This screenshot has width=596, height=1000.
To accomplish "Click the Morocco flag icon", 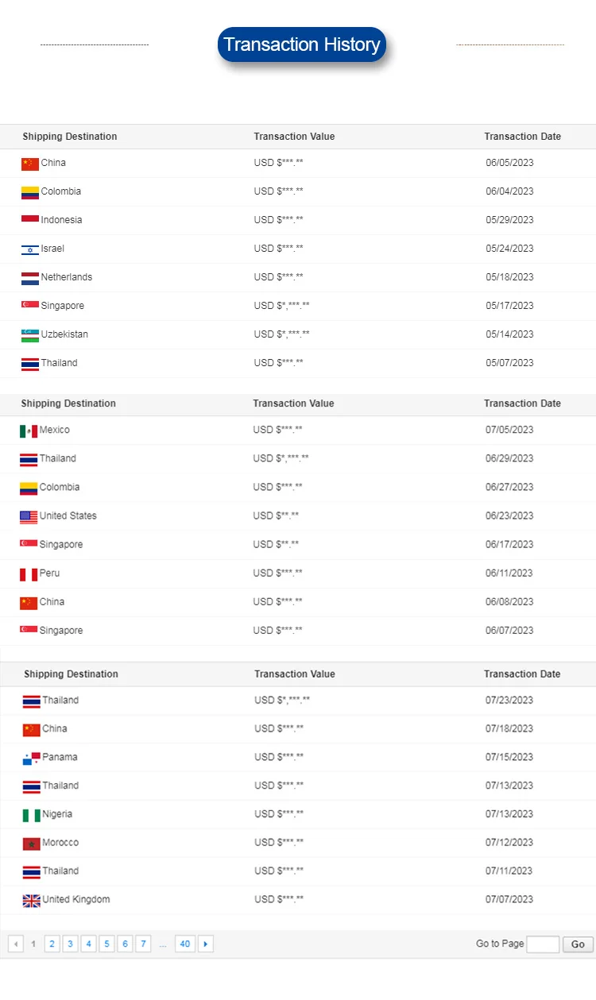I will pyautogui.click(x=32, y=844).
